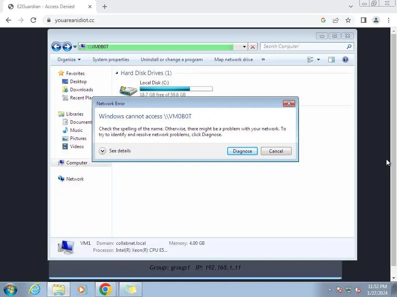Viewport: 397px width, 297px height.
Task: Click network tray icon
Action: 349,290
